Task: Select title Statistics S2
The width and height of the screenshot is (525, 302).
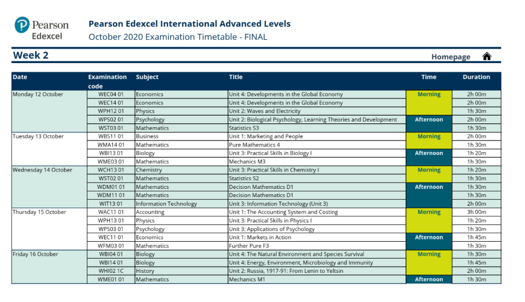Action: pos(244,179)
